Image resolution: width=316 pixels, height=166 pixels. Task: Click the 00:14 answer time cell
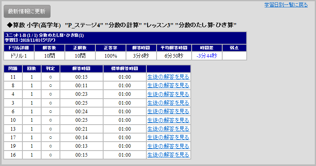tap(82, 137)
